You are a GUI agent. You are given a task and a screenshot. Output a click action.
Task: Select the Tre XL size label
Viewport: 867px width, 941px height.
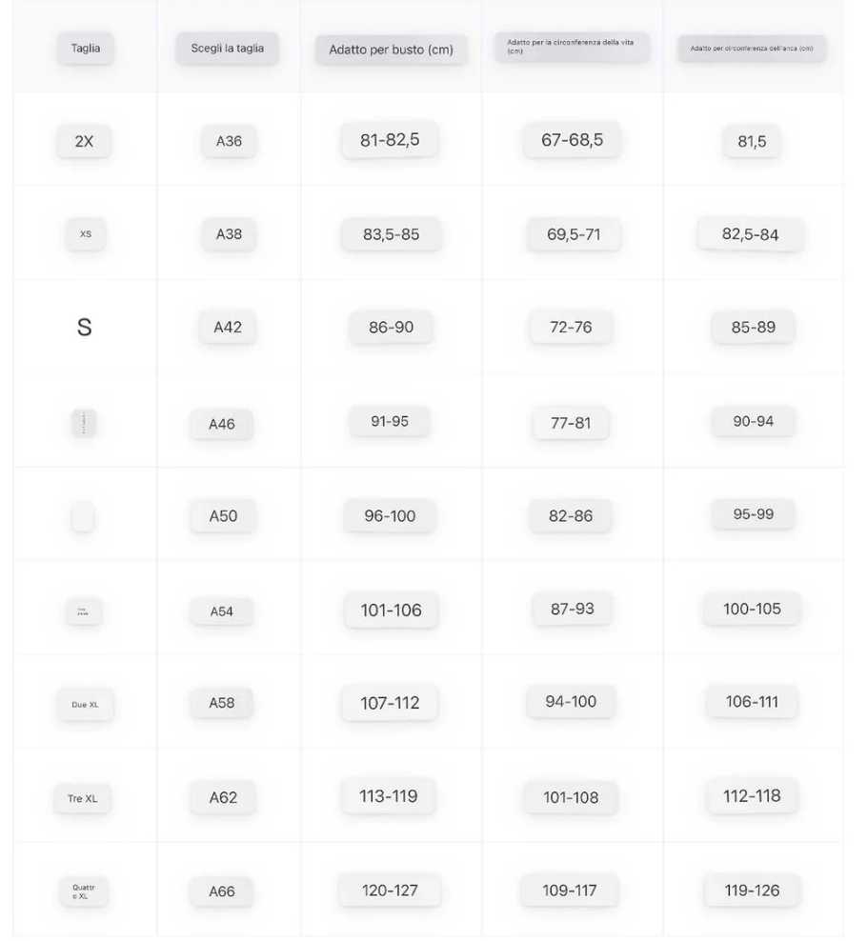coord(83,798)
